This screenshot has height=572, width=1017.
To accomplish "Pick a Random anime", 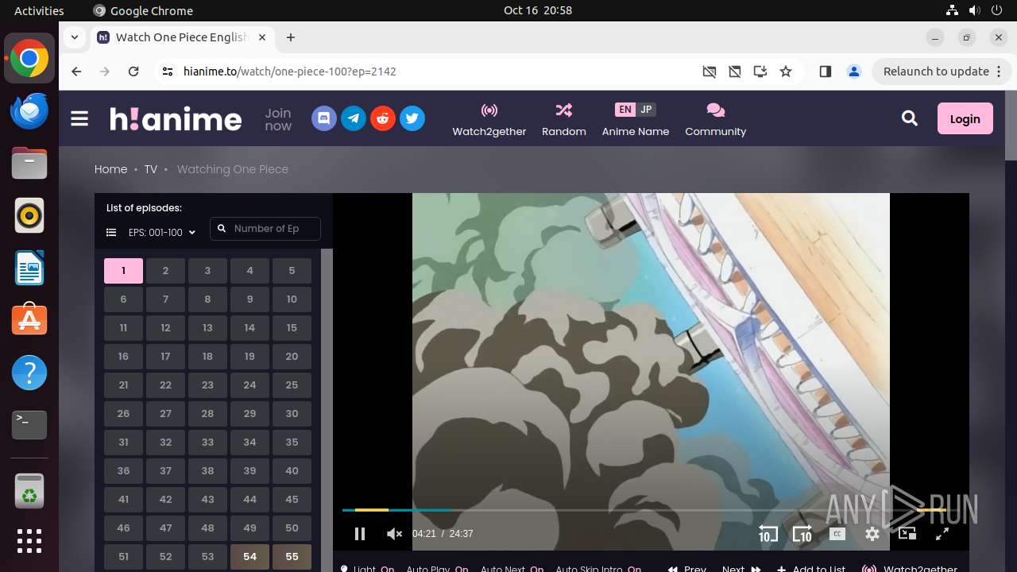I will [564, 120].
